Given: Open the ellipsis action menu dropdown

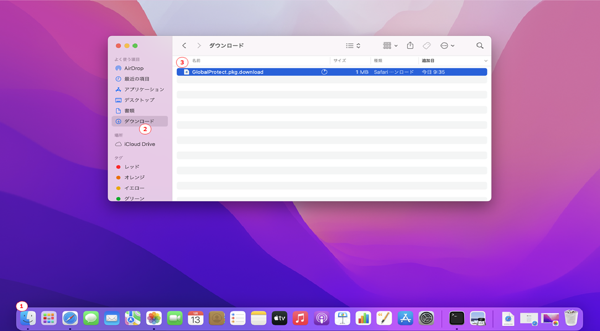Looking at the screenshot, I should click(x=447, y=45).
